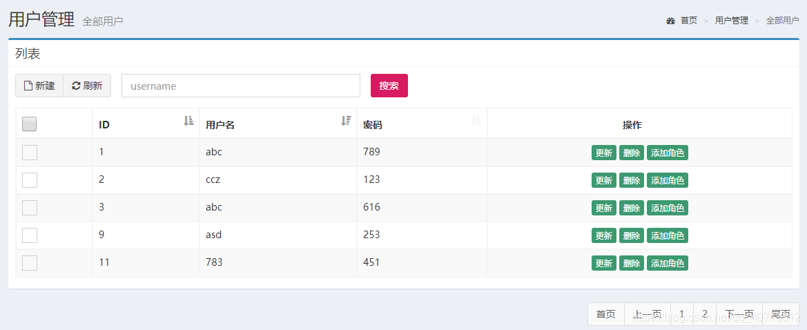
Task: Add a role to user asd
Action: [668, 236]
